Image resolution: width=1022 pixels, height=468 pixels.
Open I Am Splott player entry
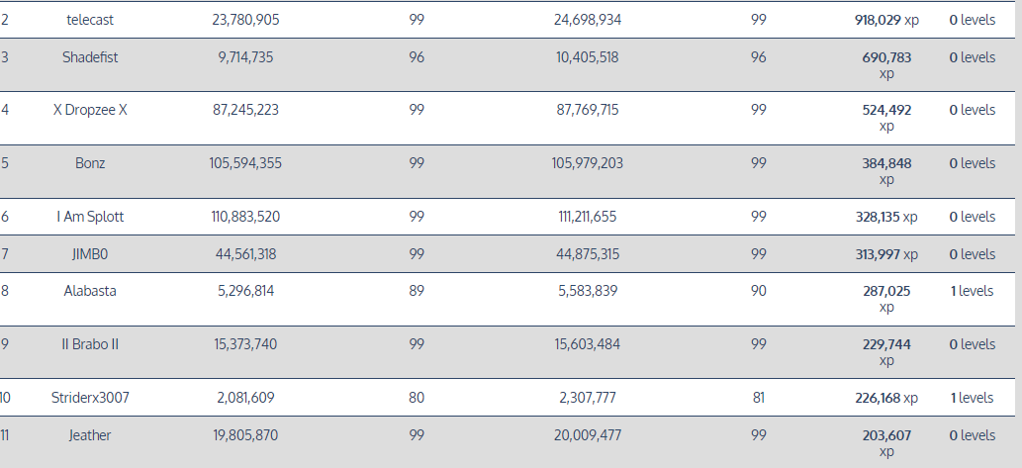pos(90,217)
